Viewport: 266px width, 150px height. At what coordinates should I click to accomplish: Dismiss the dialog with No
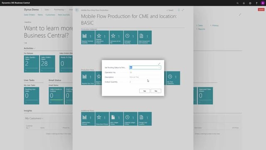click(x=156, y=91)
